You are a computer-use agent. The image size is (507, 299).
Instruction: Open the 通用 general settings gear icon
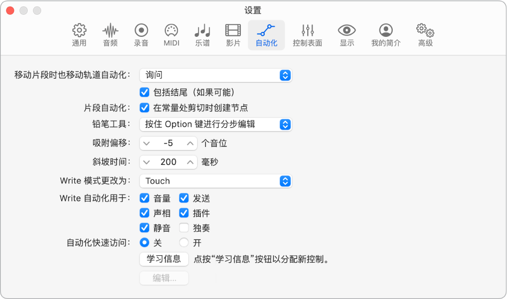(x=79, y=30)
